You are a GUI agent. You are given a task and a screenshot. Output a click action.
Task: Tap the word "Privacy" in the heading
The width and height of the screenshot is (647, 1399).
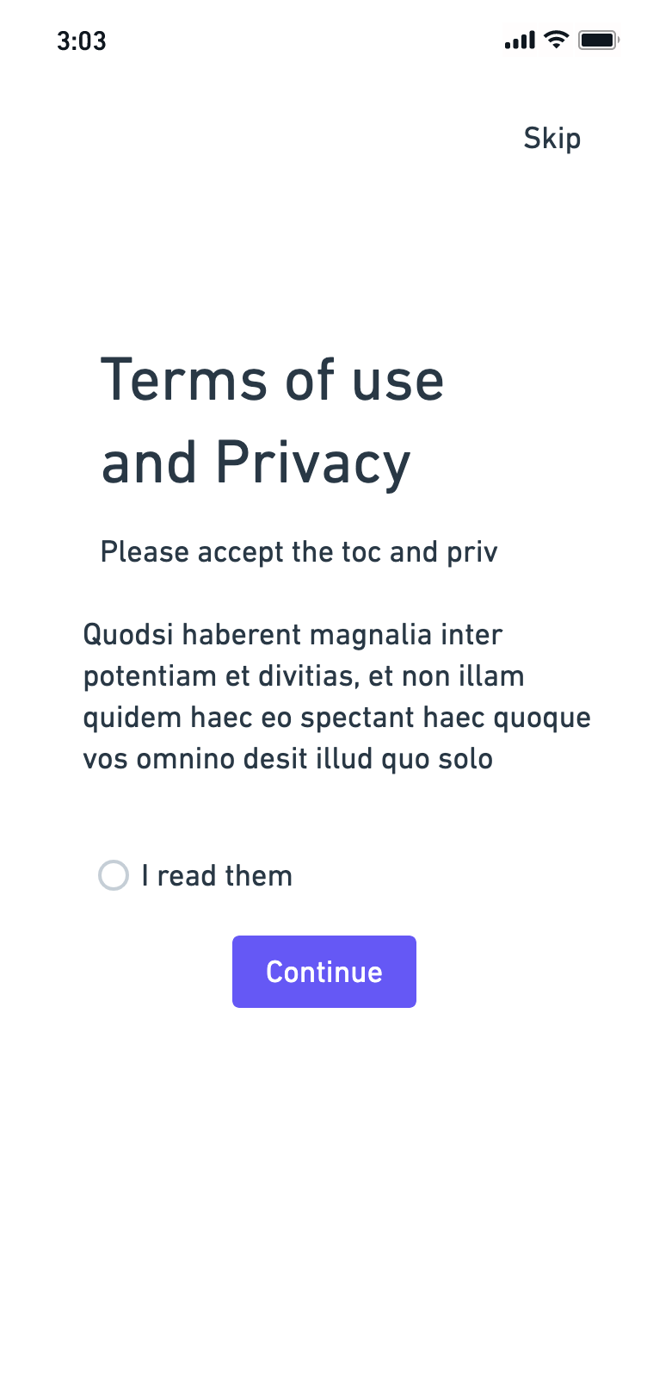click(313, 463)
